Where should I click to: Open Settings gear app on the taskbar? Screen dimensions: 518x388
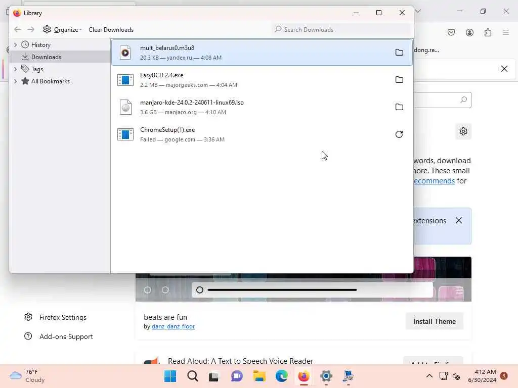click(x=326, y=376)
